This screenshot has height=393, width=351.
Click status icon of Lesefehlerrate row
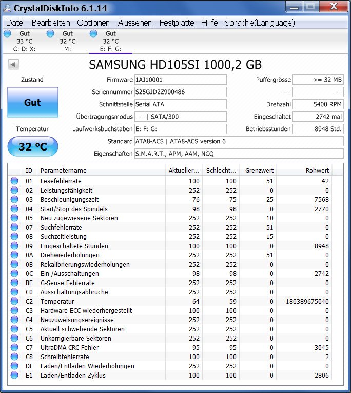[x=14, y=181]
